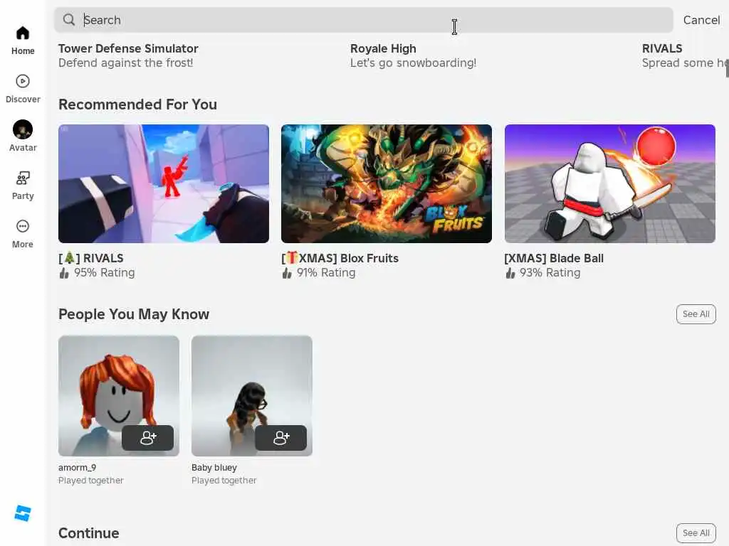Open the RIVALS game thumbnail
Image resolution: width=729 pixels, height=546 pixels.
coord(164,183)
